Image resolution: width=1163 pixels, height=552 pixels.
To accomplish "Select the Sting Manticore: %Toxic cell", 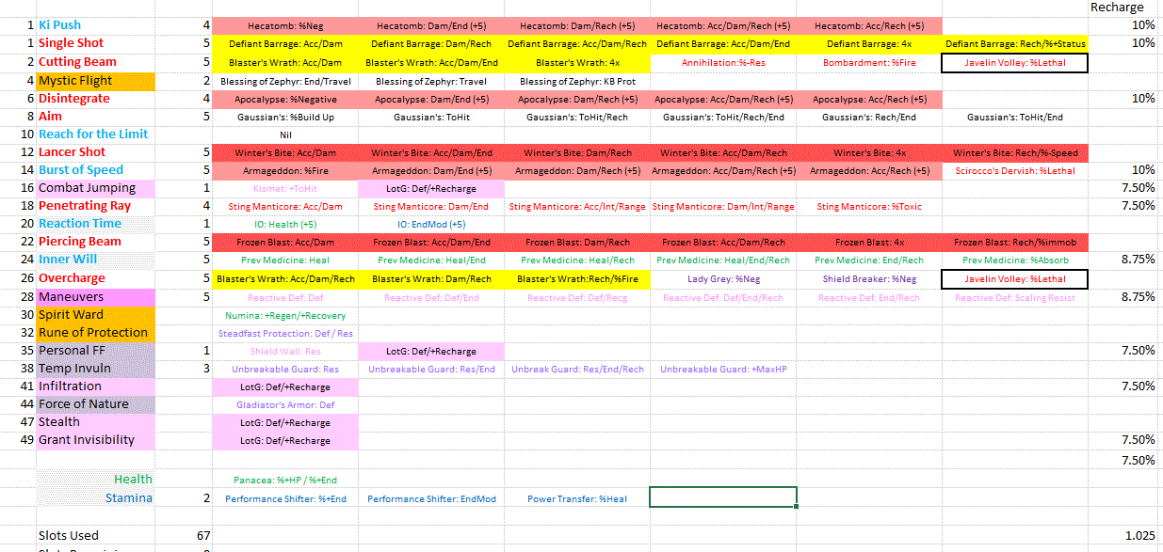I will point(868,207).
